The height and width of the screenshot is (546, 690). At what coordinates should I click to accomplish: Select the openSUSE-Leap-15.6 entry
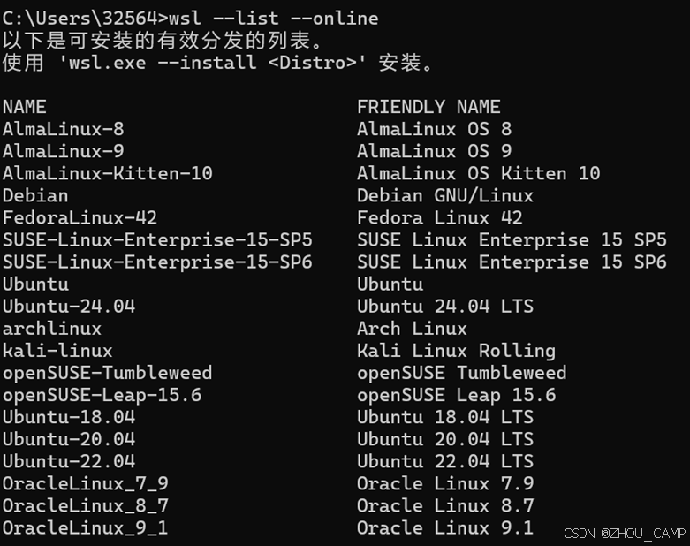tap(102, 395)
